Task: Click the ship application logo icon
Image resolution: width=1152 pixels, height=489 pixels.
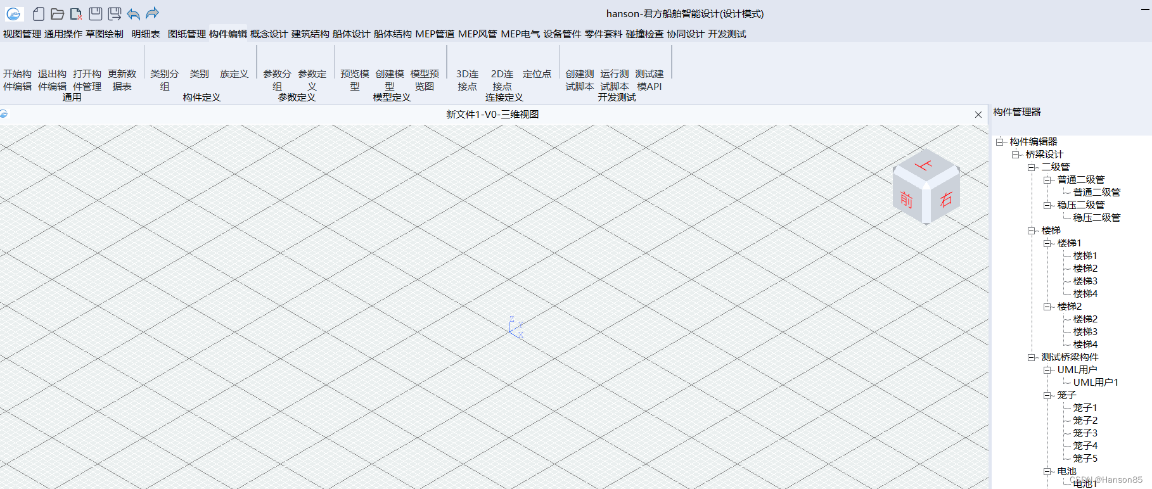Action: pyautogui.click(x=13, y=14)
